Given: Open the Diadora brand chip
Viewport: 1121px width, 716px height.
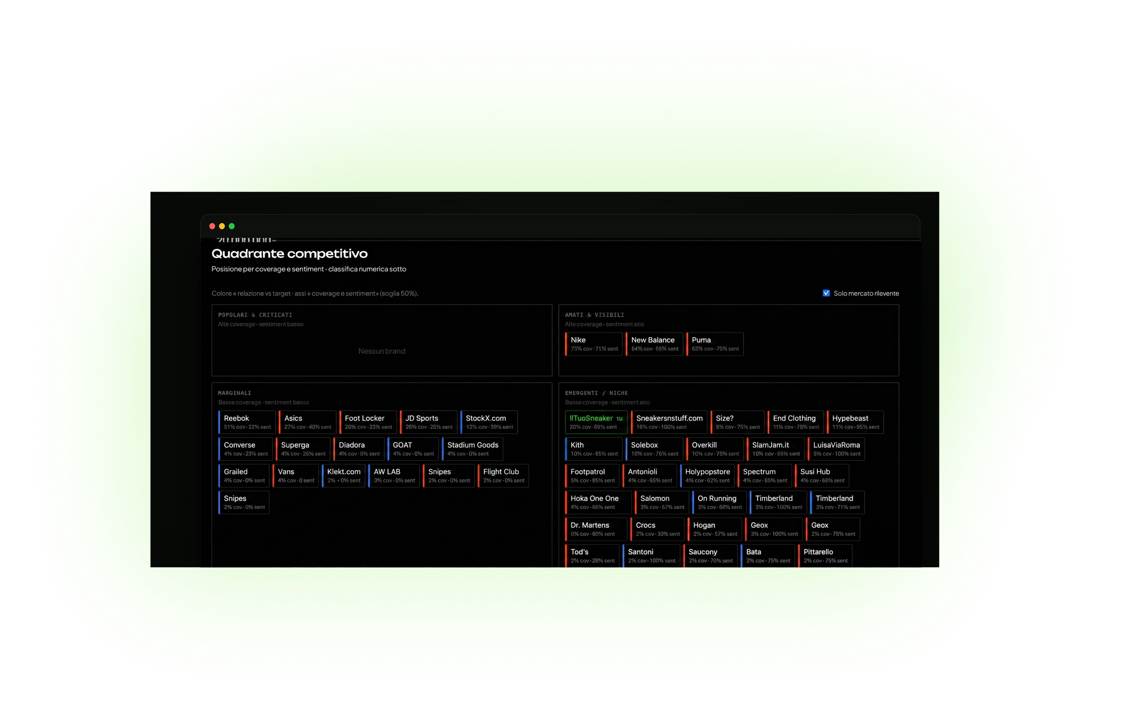Looking at the screenshot, I should (359, 449).
